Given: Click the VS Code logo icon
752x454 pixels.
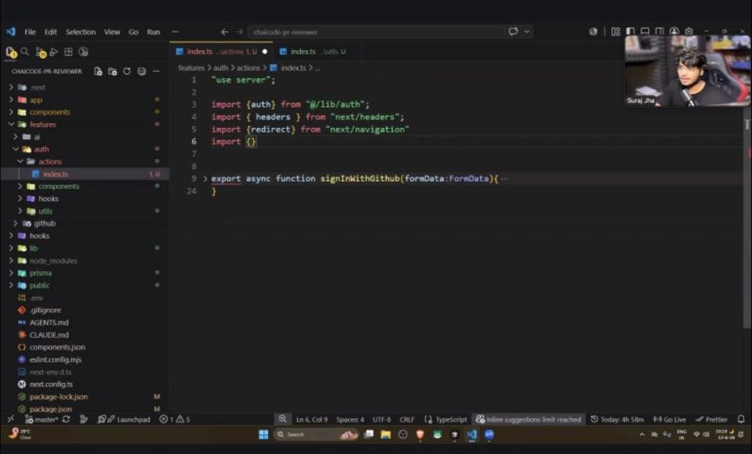Looking at the screenshot, I should [x=10, y=31].
